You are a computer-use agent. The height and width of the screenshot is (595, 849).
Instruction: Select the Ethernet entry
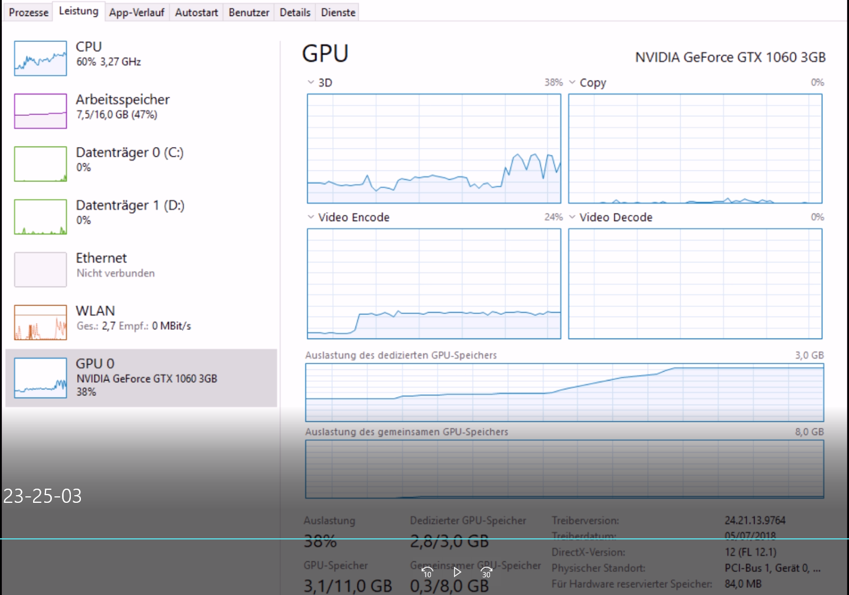[141, 269]
